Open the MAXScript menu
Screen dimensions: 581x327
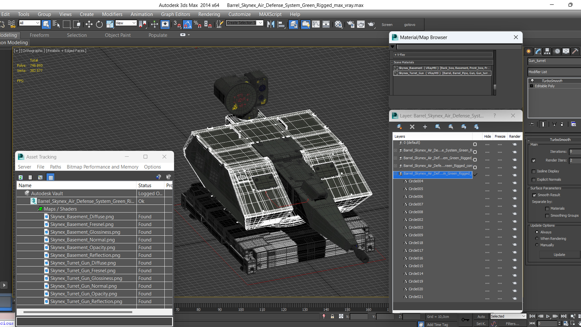coord(270,14)
